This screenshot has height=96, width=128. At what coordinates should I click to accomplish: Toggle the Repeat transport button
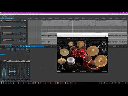point(21,46)
